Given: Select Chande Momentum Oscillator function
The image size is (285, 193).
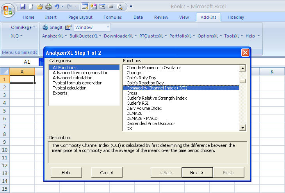Looking at the screenshot, I should point(181,68).
